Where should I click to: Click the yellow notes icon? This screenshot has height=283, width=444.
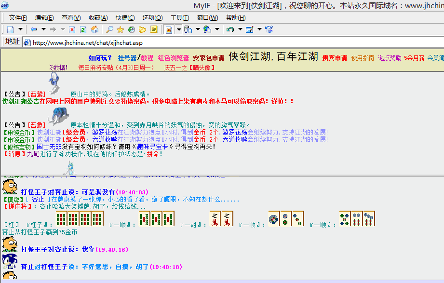(x=154, y=29)
